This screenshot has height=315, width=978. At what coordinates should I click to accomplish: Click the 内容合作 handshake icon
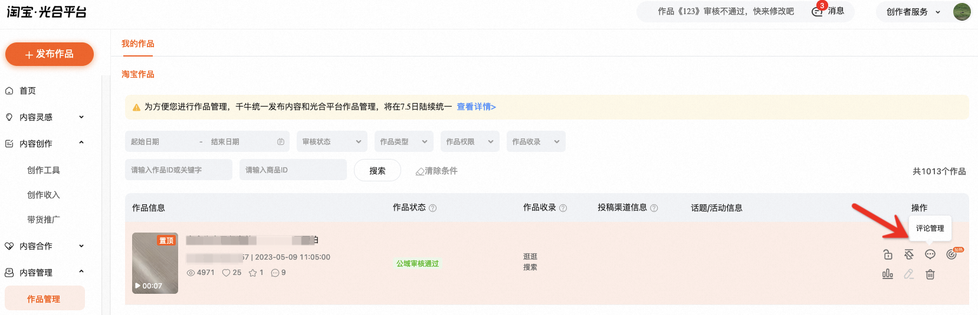tap(9, 246)
